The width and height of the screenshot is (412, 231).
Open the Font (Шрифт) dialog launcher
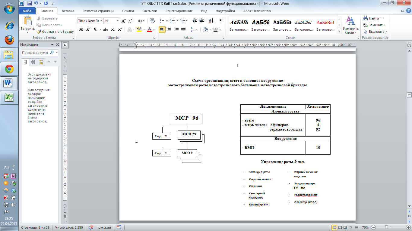tap(154, 38)
